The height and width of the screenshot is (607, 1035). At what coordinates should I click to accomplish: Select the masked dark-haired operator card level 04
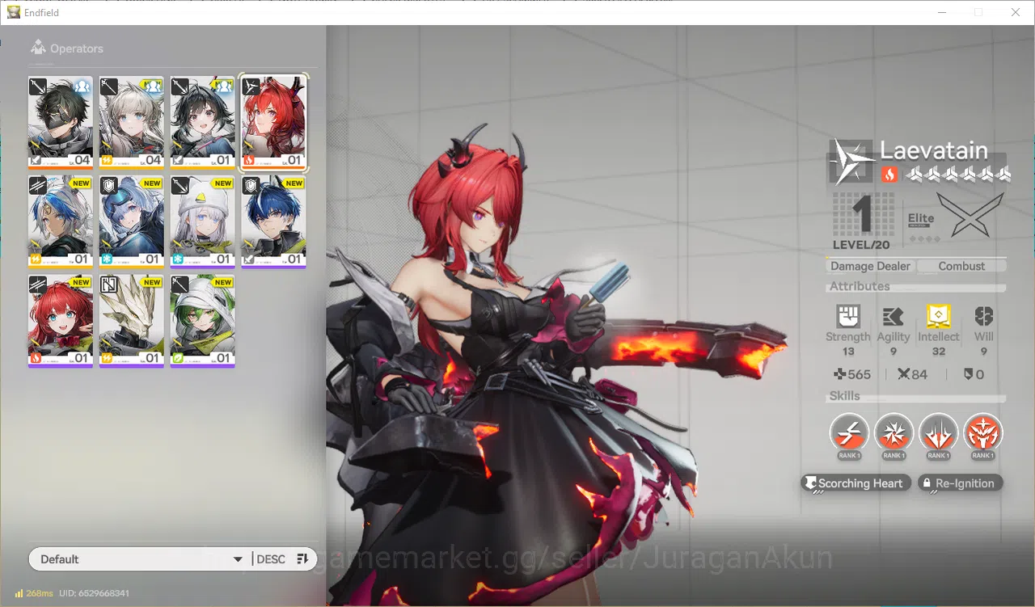click(60, 122)
